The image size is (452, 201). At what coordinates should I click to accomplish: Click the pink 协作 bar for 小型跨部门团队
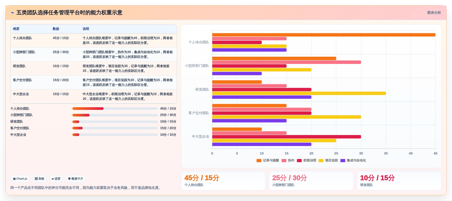[x=287, y=62]
